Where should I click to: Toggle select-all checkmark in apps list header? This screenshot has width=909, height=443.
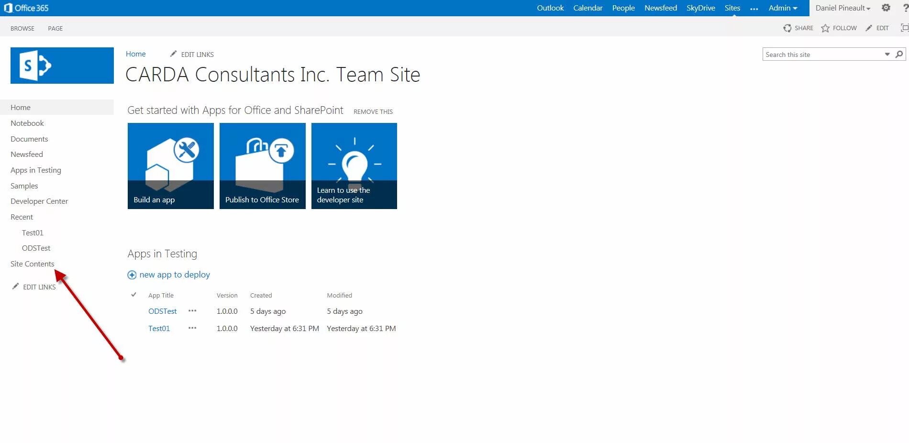pos(133,295)
